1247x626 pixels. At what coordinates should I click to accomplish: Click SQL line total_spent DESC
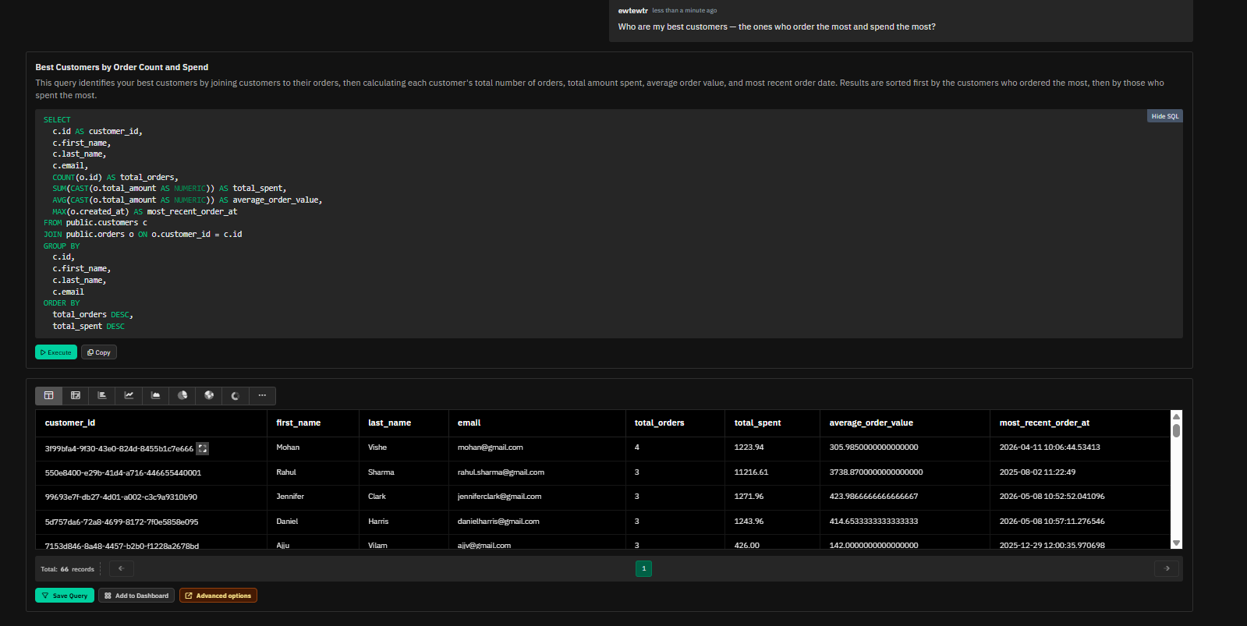tap(89, 327)
